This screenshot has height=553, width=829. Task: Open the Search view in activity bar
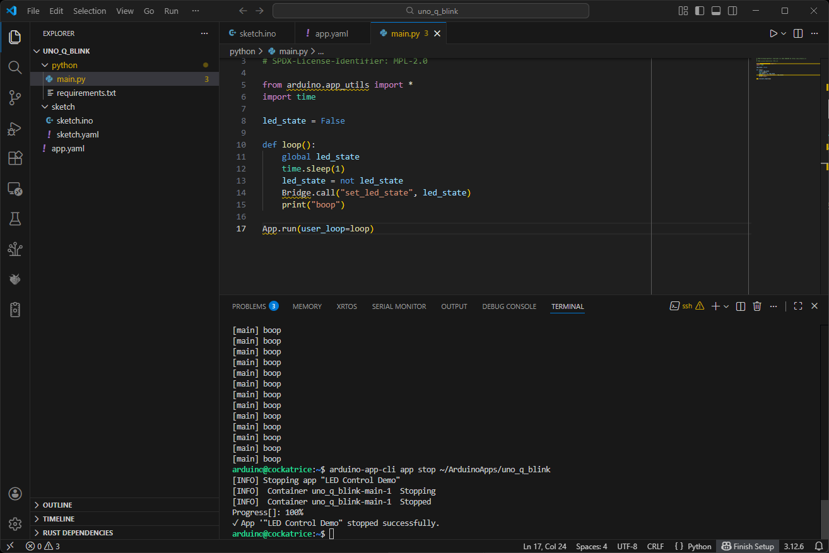pyautogui.click(x=15, y=67)
